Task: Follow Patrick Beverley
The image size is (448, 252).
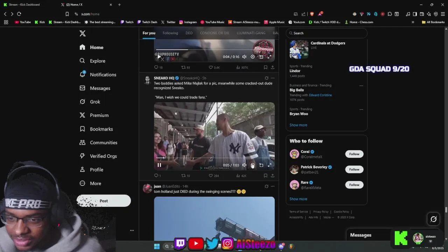Action: [x=354, y=169]
